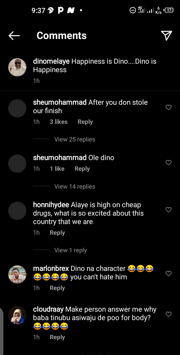
Task: Tap heart icon beside cloudraay's comment
Action: pos(169,314)
